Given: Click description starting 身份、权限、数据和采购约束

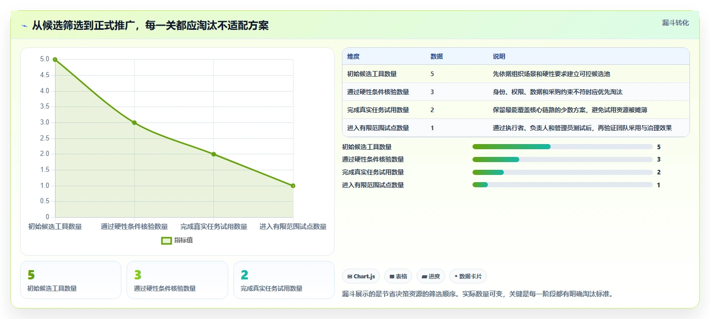Looking at the screenshot, I should pos(557,92).
